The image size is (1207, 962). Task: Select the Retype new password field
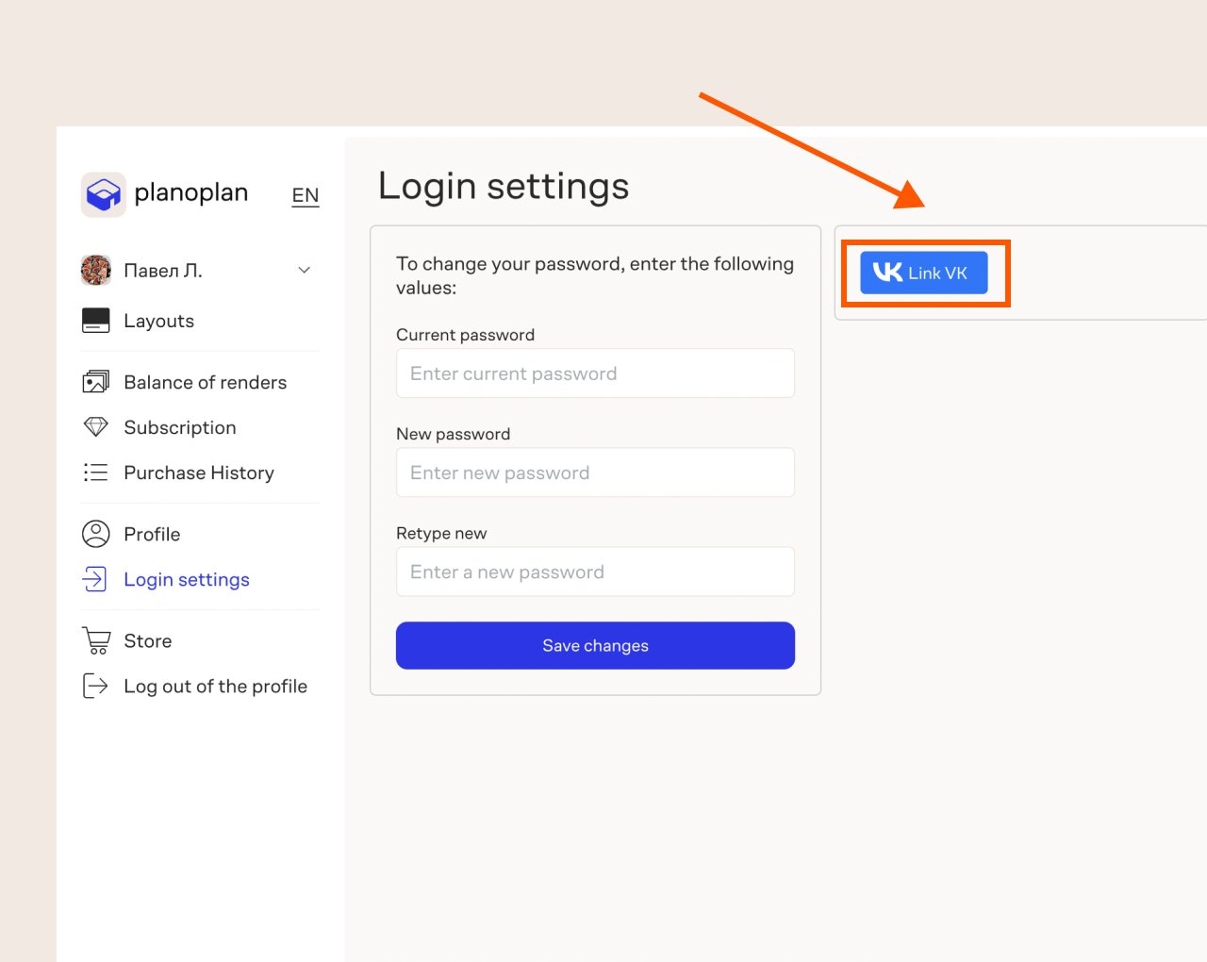coord(595,572)
